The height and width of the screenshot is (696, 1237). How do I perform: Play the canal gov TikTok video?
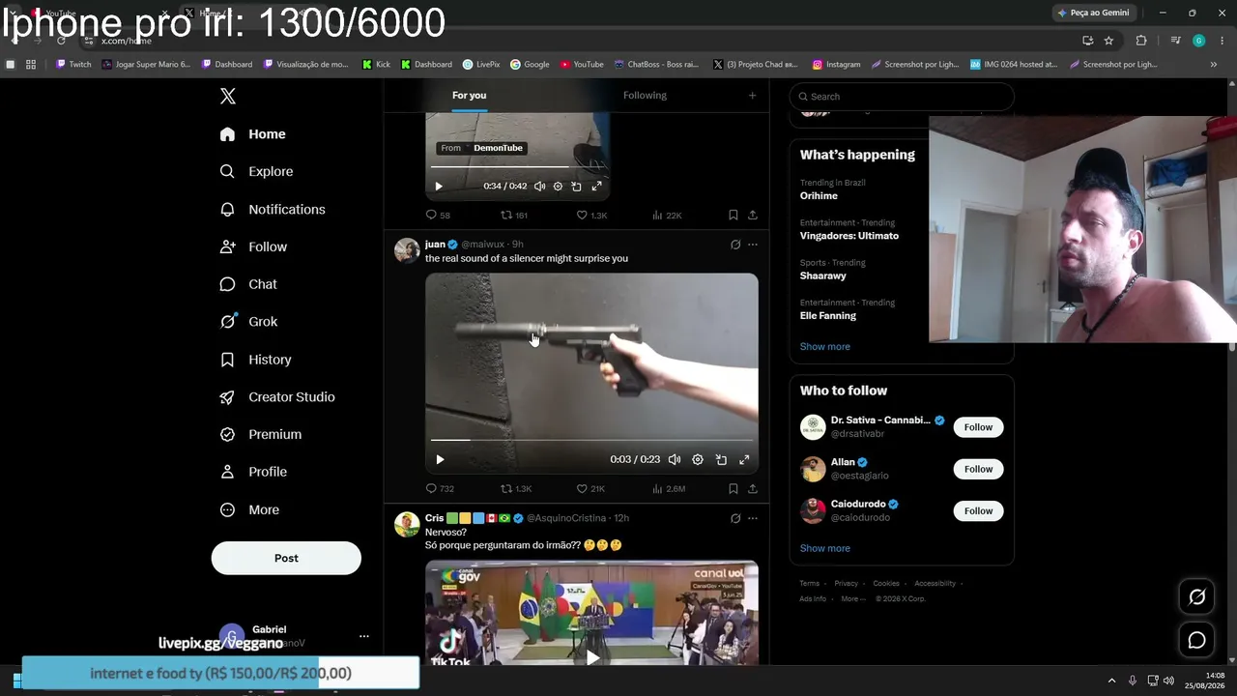(x=591, y=657)
